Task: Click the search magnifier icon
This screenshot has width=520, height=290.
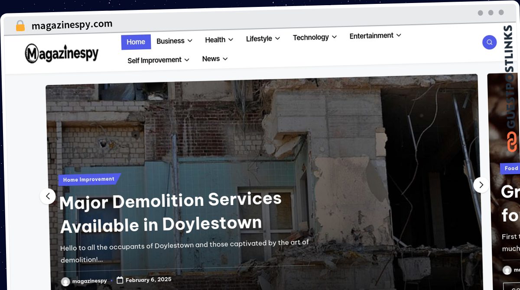Action: [x=489, y=42]
